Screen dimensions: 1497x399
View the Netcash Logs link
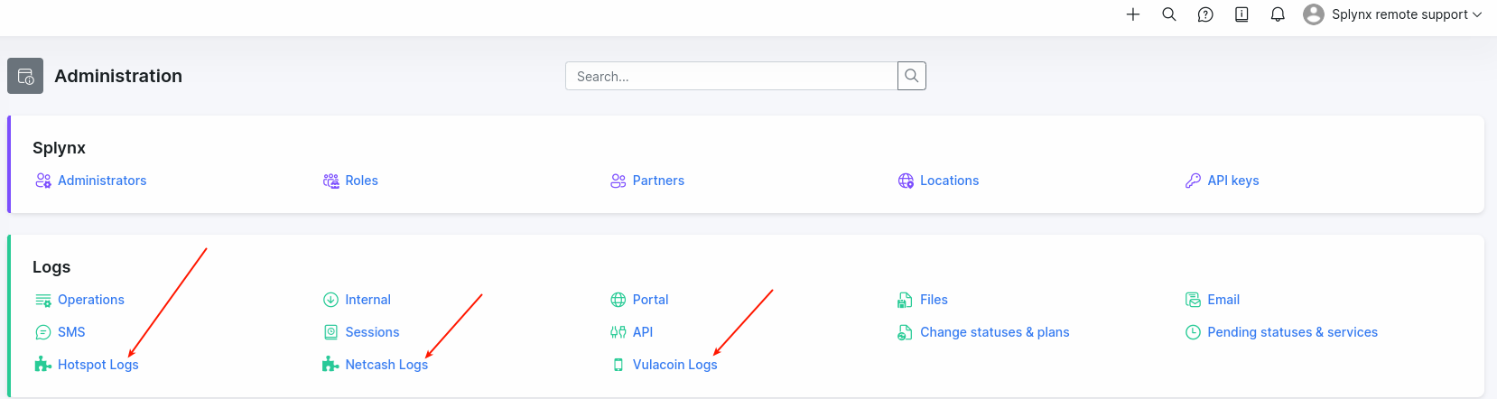pos(386,365)
